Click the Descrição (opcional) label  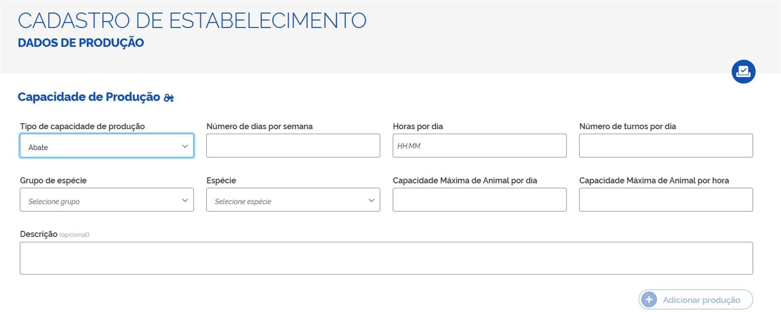(54, 234)
